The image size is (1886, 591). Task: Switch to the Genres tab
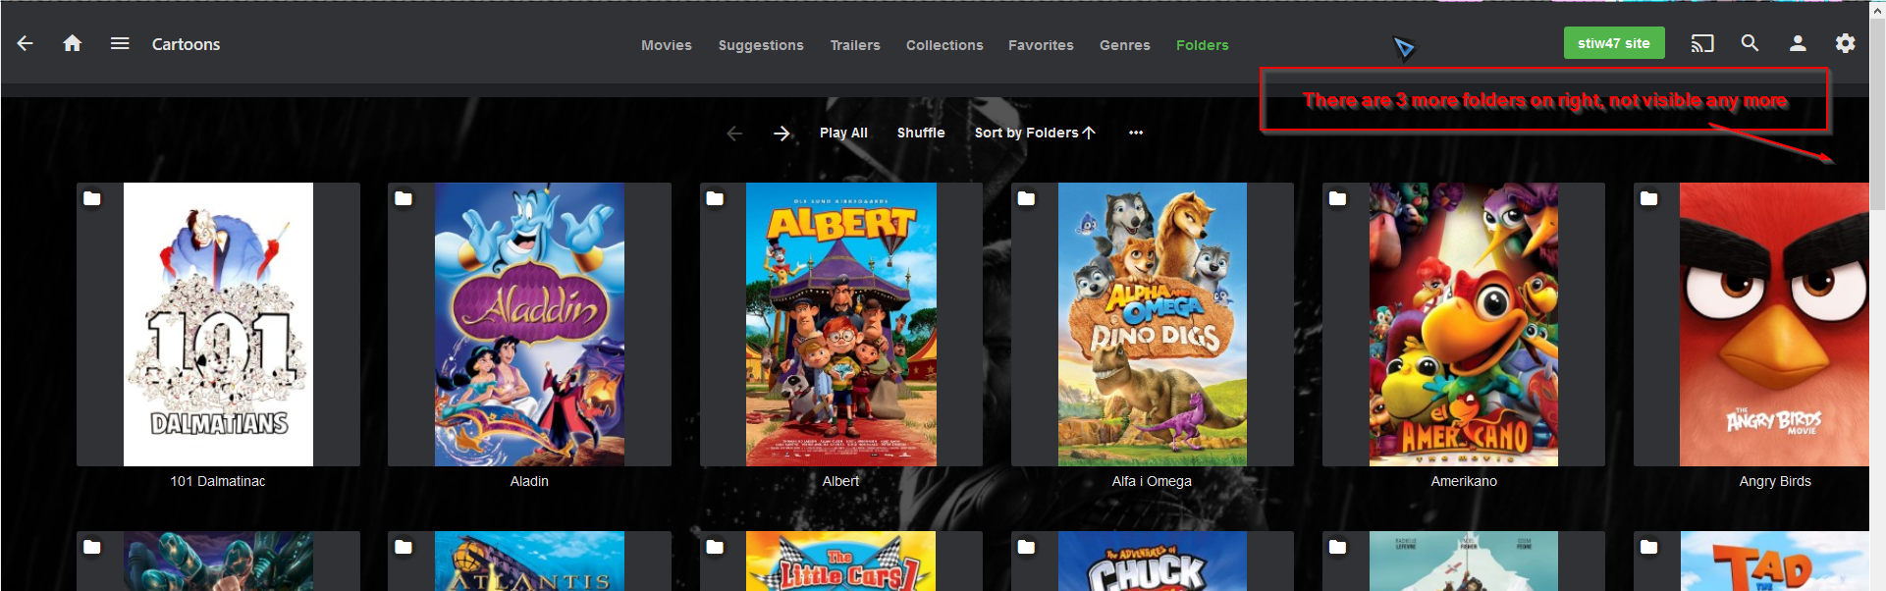pos(1125,45)
